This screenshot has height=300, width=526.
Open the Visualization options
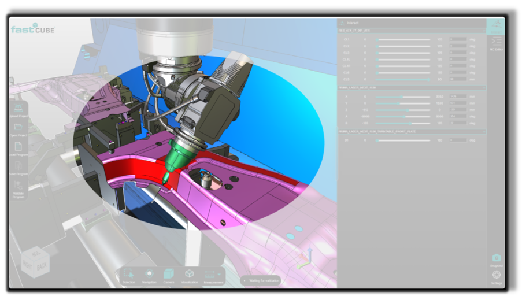(189, 275)
